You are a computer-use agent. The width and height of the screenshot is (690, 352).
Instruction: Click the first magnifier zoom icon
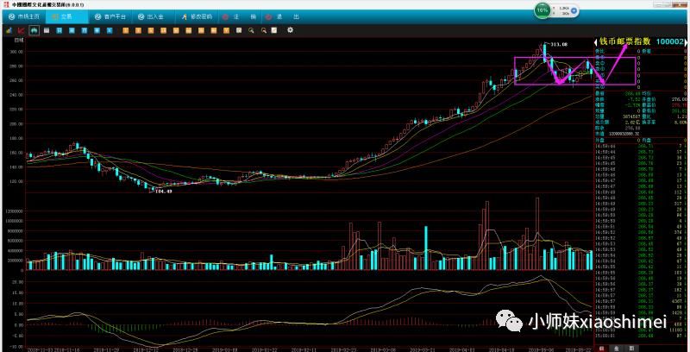(x=251, y=30)
